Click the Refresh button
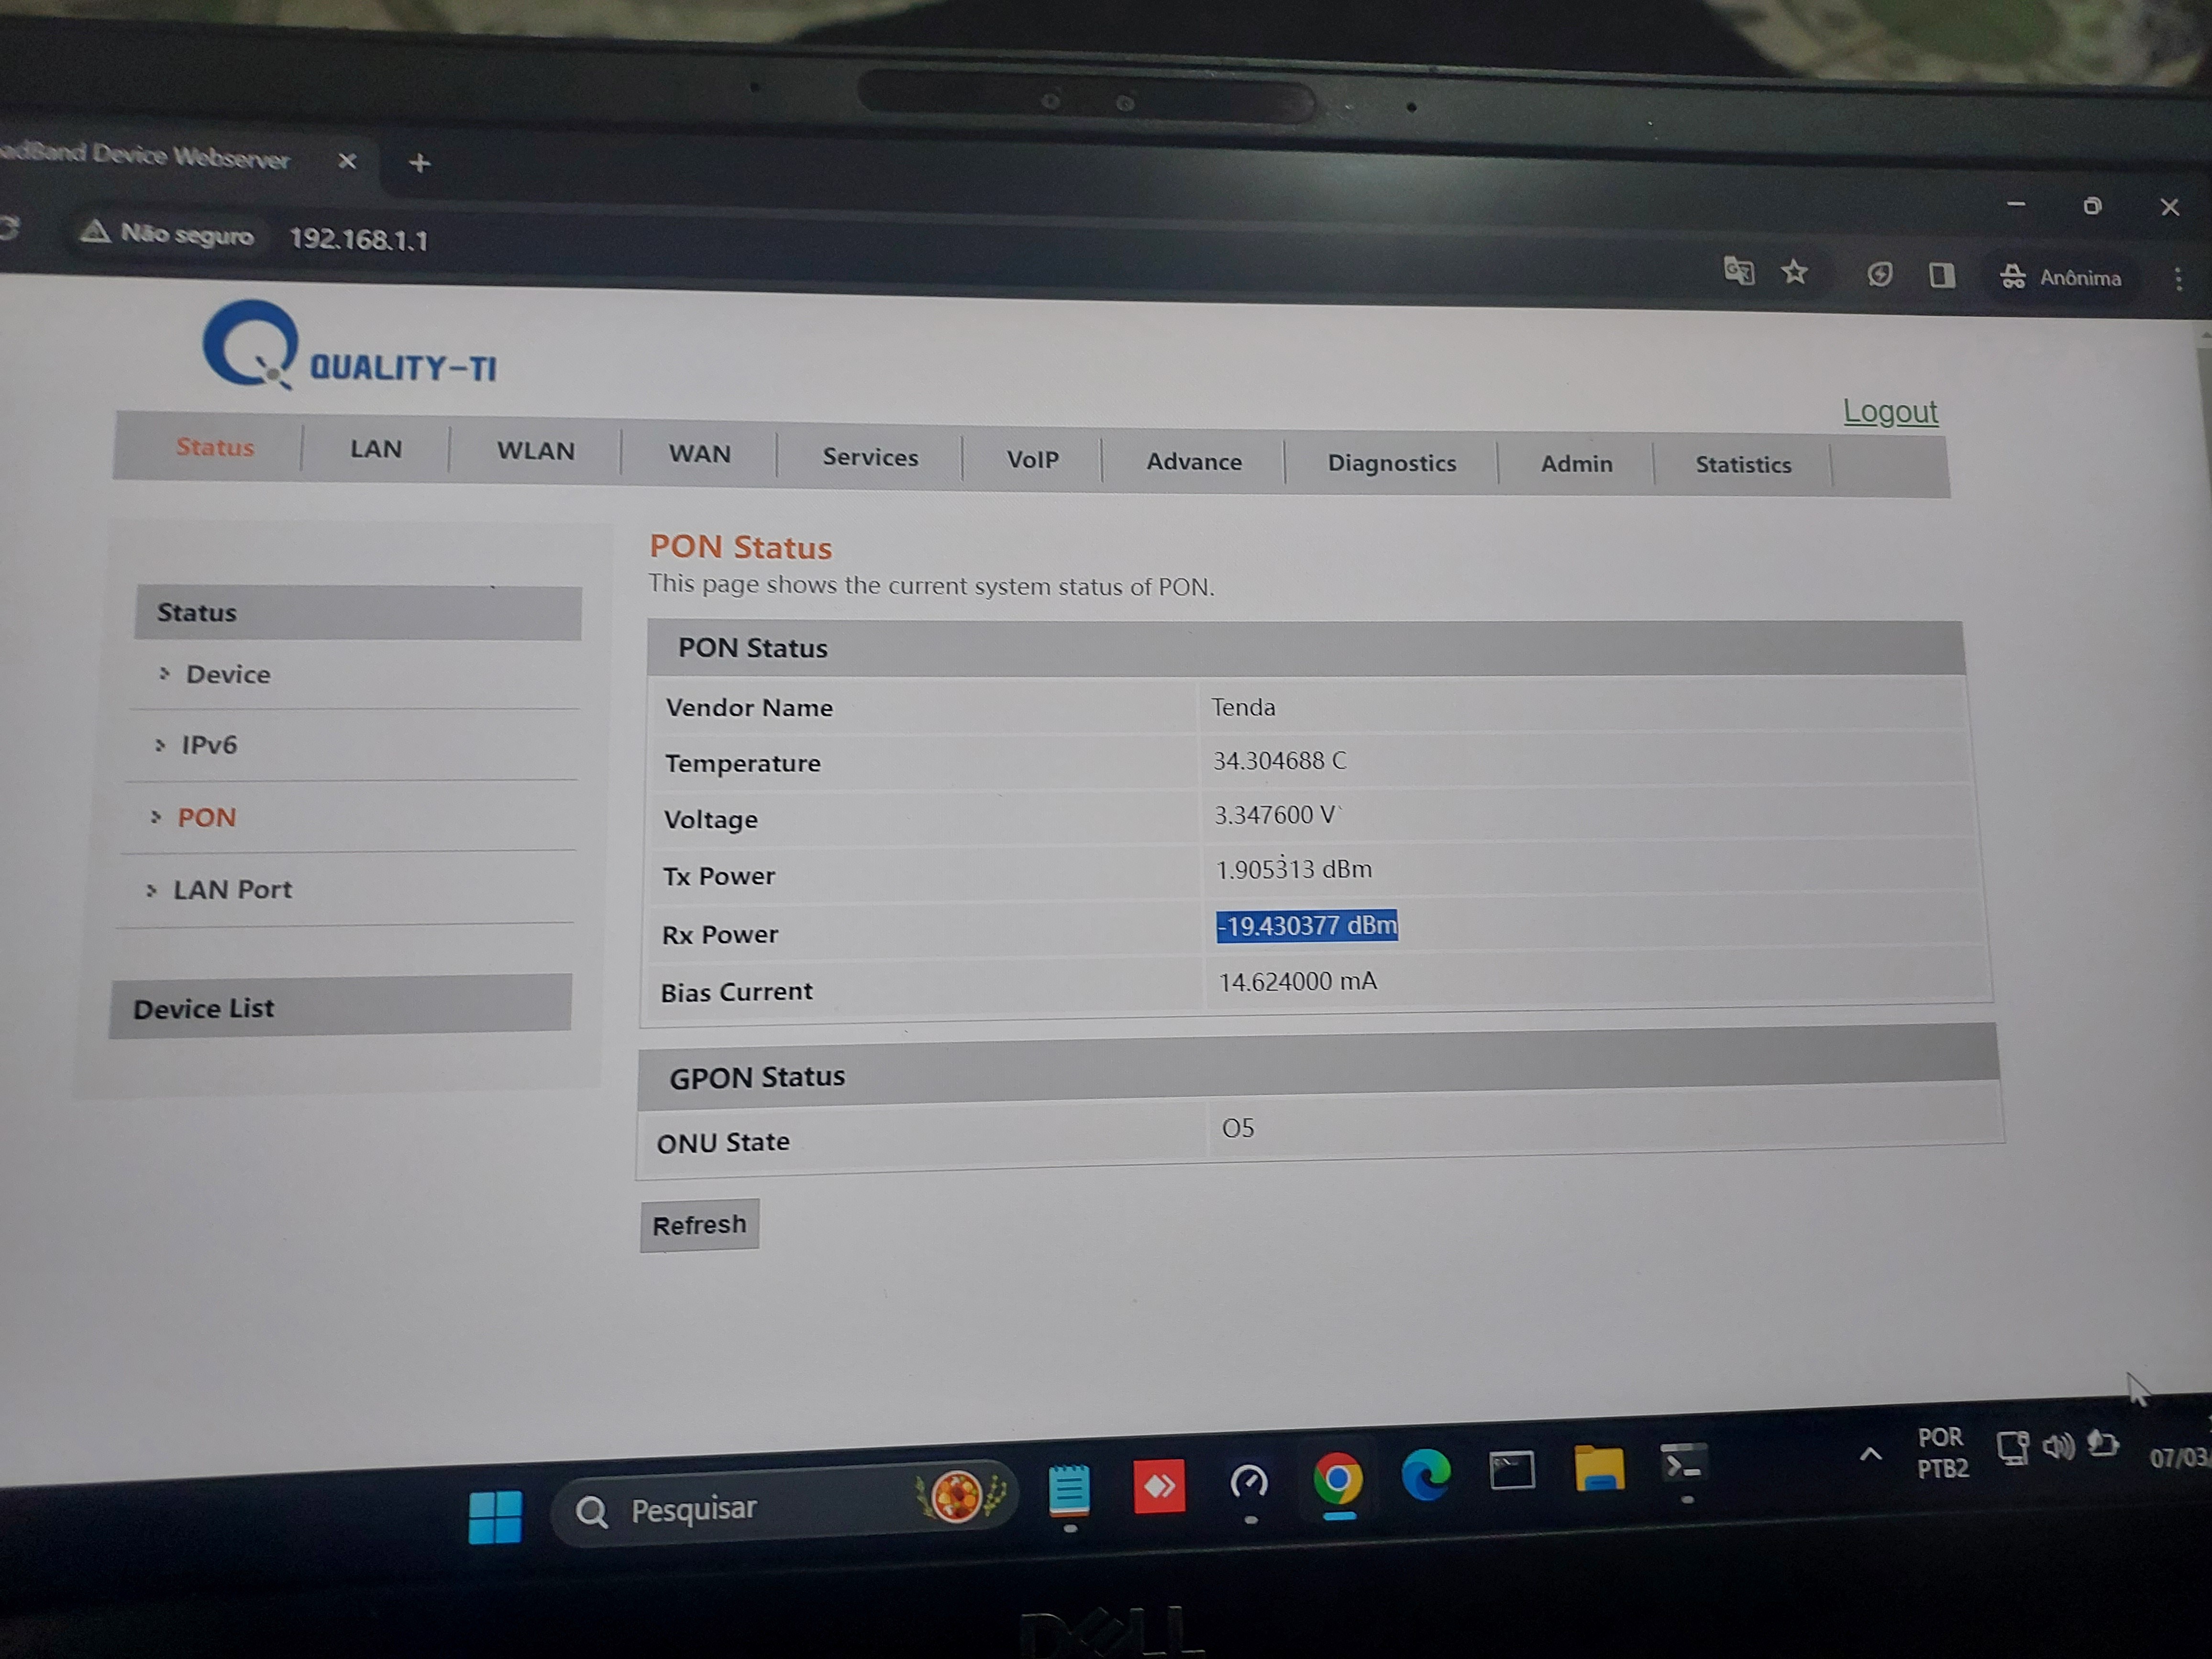Viewport: 2212px width, 1659px height. coord(699,1224)
